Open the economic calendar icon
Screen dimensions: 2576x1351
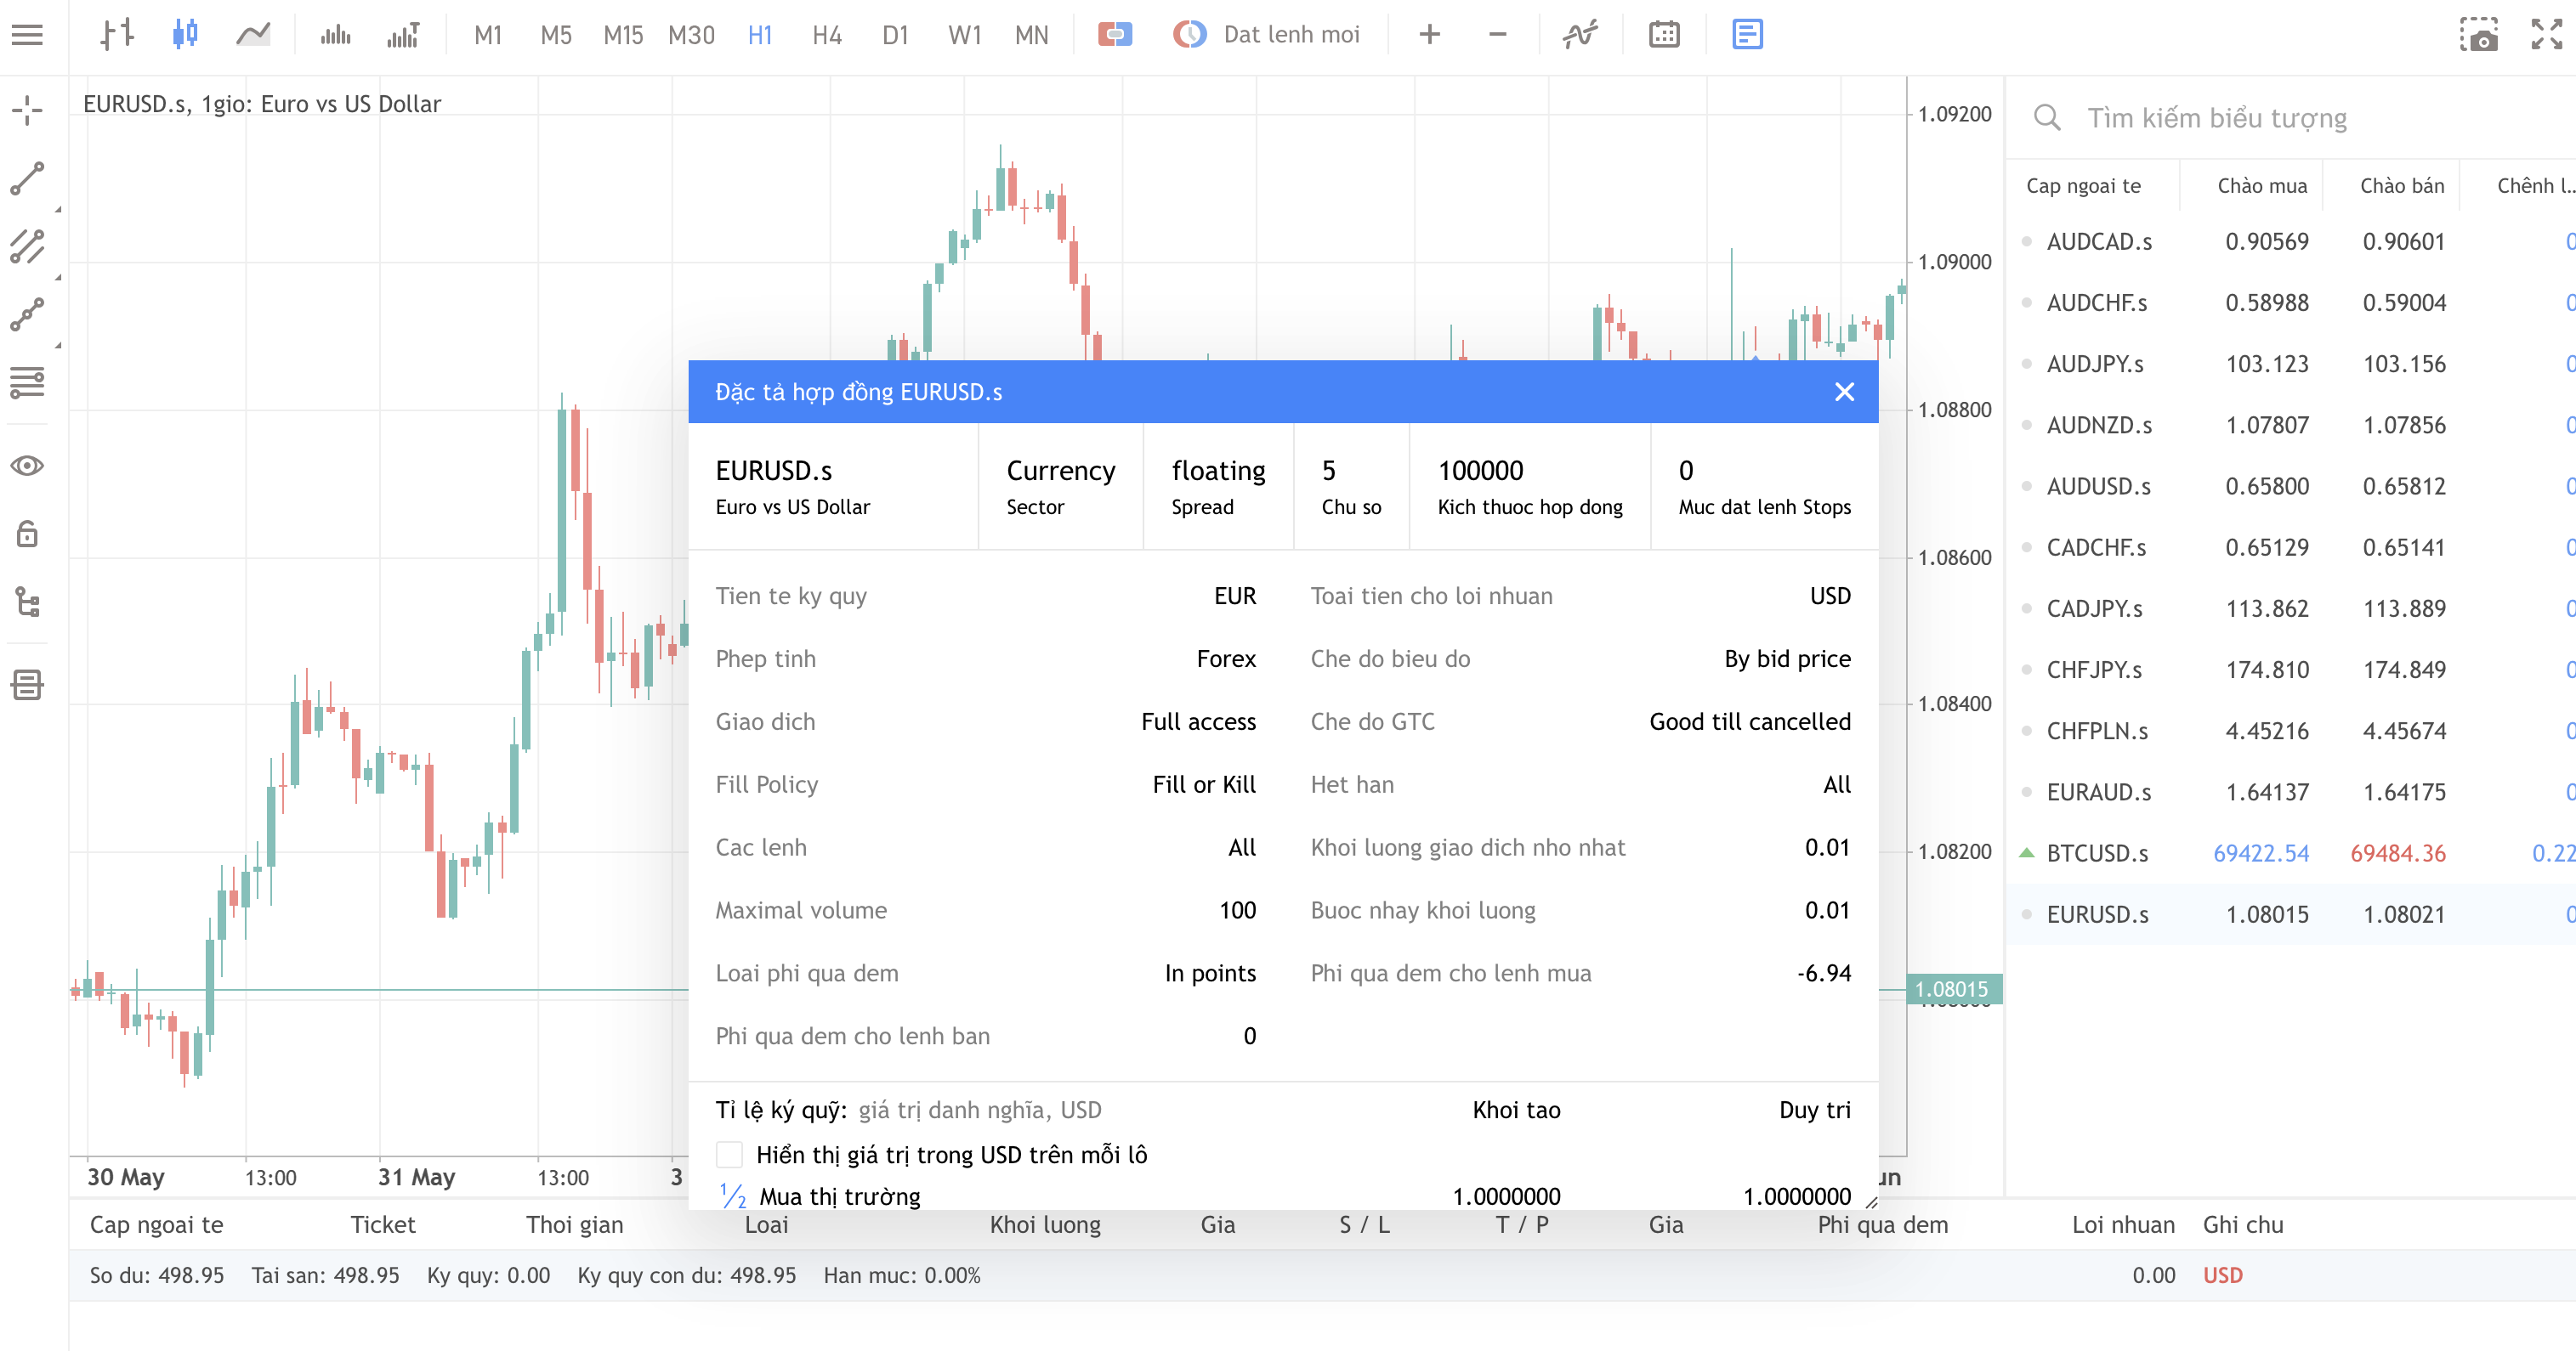pyautogui.click(x=1664, y=35)
